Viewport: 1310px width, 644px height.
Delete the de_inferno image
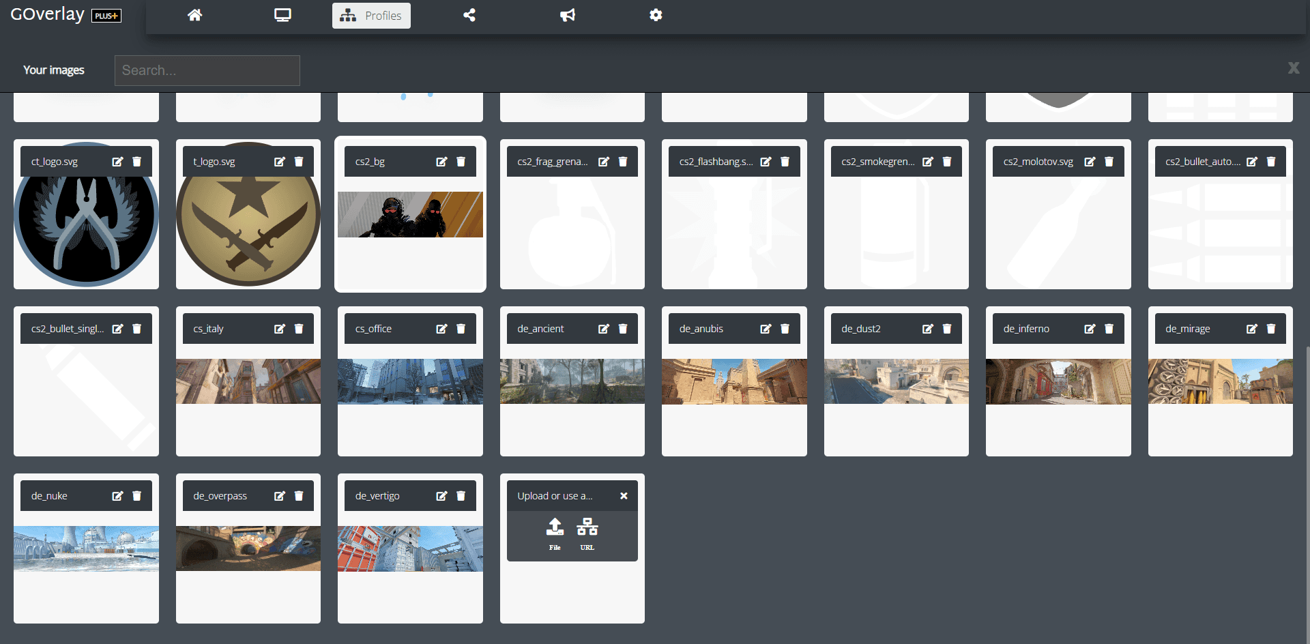tap(1109, 329)
